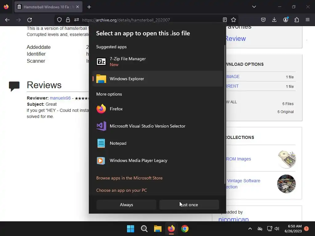The image size is (315, 236).
Task: Open taskbar Search
Action: click(x=144, y=229)
